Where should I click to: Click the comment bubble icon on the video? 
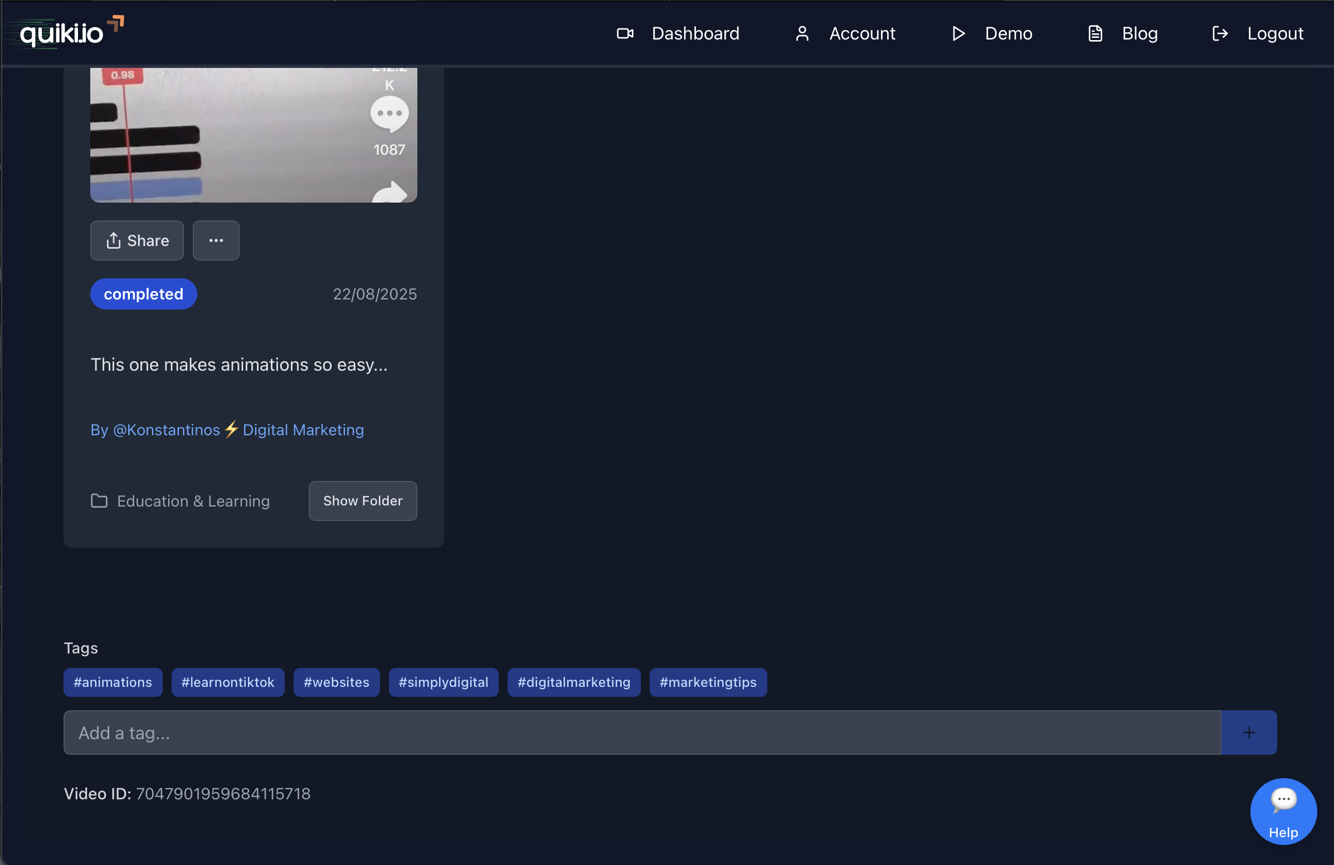pos(389,114)
